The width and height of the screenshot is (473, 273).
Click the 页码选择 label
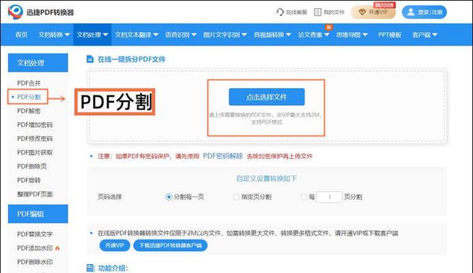109,197
